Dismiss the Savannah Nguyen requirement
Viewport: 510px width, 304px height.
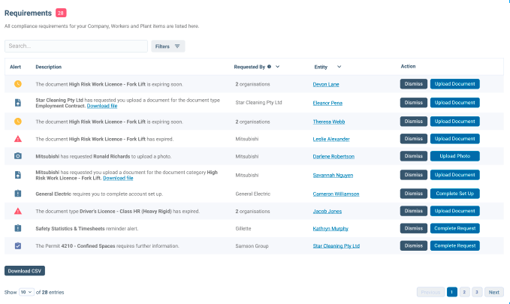click(x=413, y=175)
